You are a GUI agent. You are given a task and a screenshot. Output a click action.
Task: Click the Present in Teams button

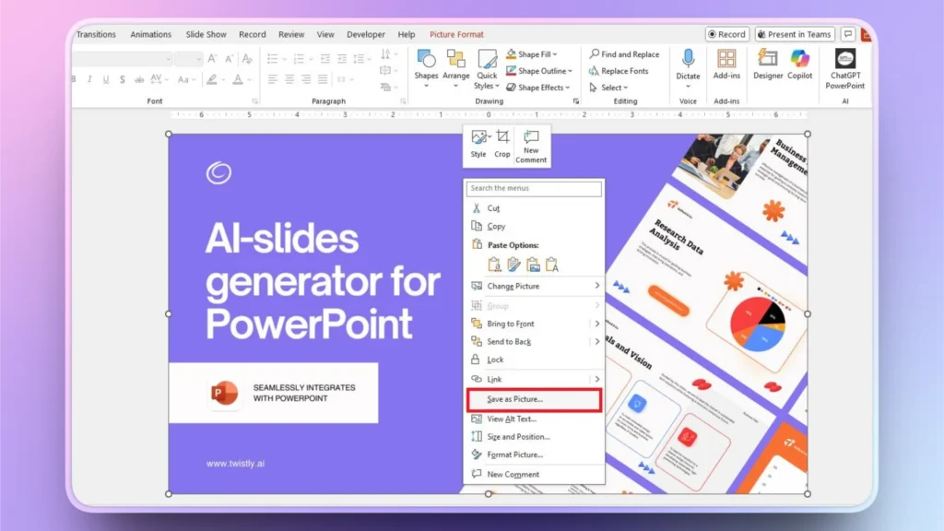(x=795, y=34)
